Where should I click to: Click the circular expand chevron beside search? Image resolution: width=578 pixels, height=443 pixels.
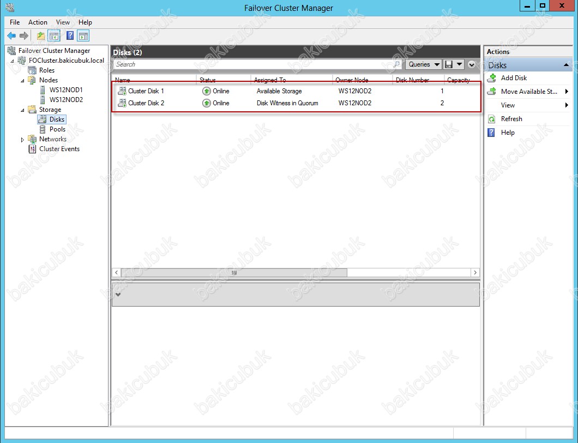click(x=472, y=64)
